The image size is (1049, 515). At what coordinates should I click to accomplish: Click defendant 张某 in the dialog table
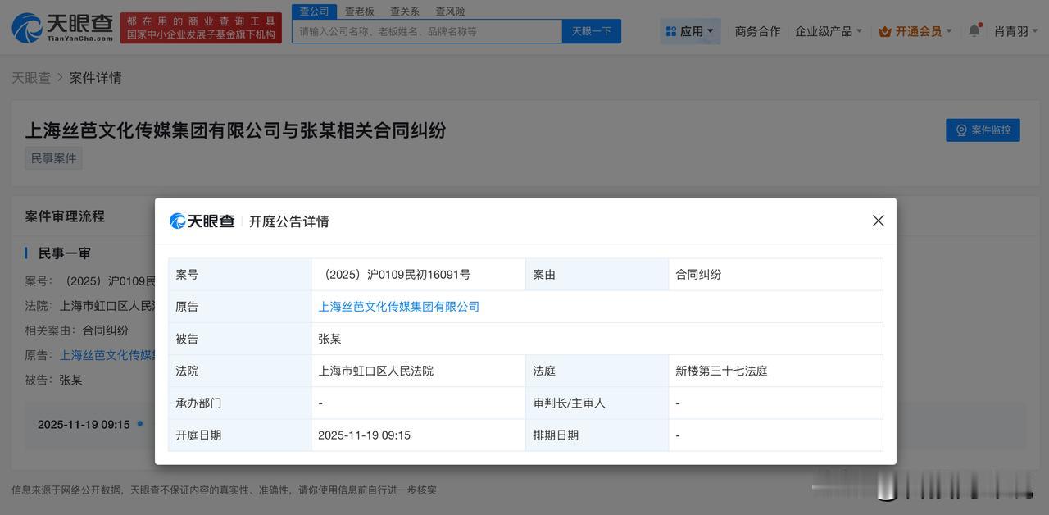pos(329,339)
